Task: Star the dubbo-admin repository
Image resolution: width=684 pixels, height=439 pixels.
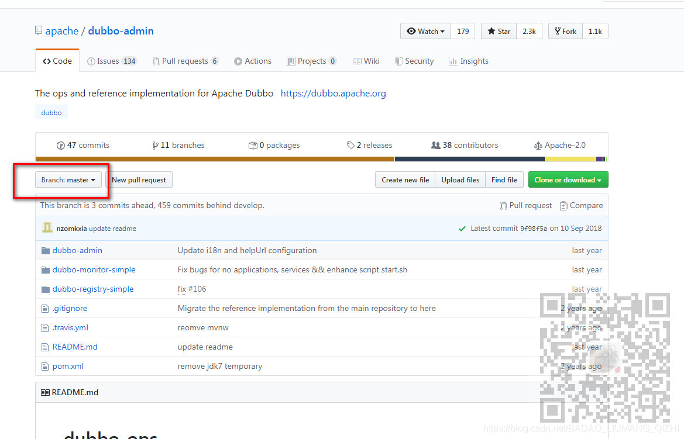Action: [499, 31]
